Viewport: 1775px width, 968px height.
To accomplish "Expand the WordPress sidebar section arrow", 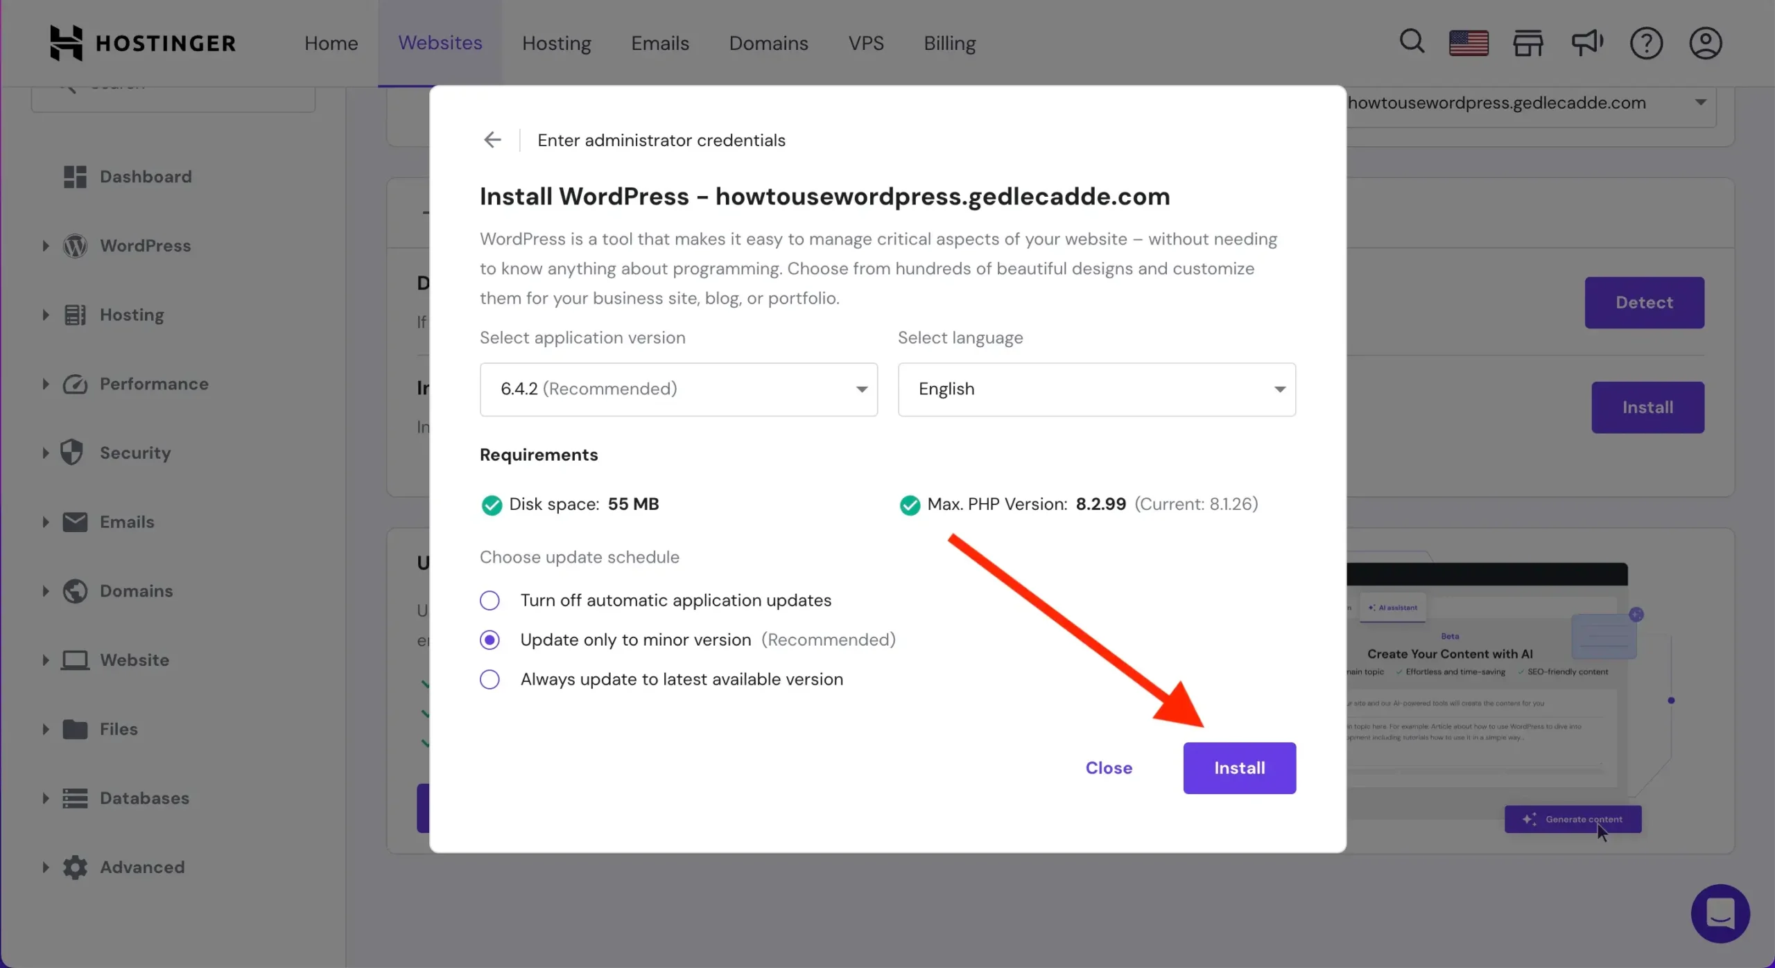I will [46, 246].
